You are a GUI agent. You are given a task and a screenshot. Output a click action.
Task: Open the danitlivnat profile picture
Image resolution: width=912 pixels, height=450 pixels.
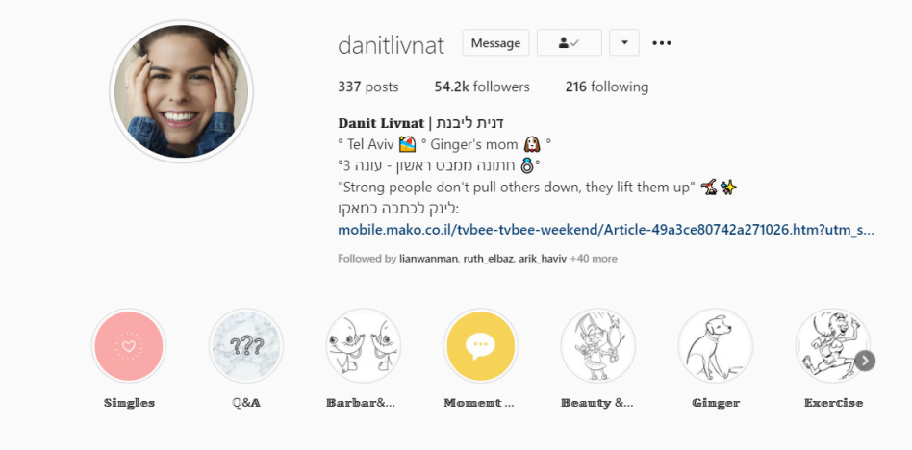(182, 91)
